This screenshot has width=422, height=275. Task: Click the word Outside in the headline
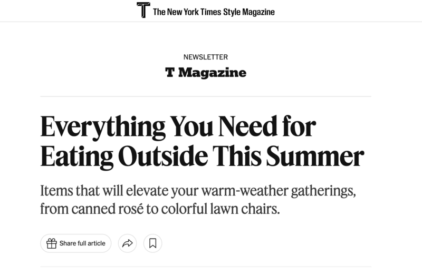click(x=163, y=156)
